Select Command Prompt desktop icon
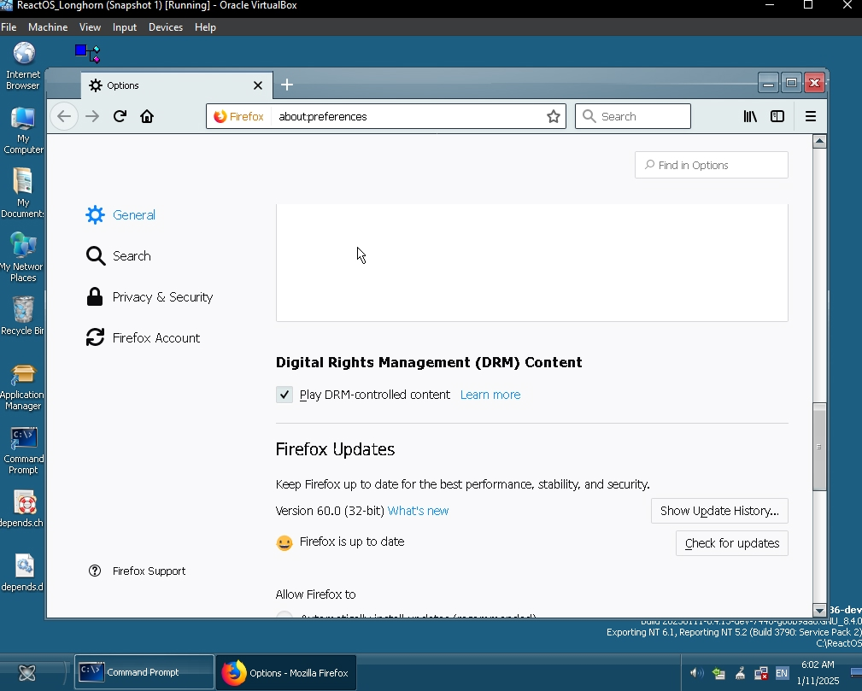The height and width of the screenshot is (691, 862). 23,451
